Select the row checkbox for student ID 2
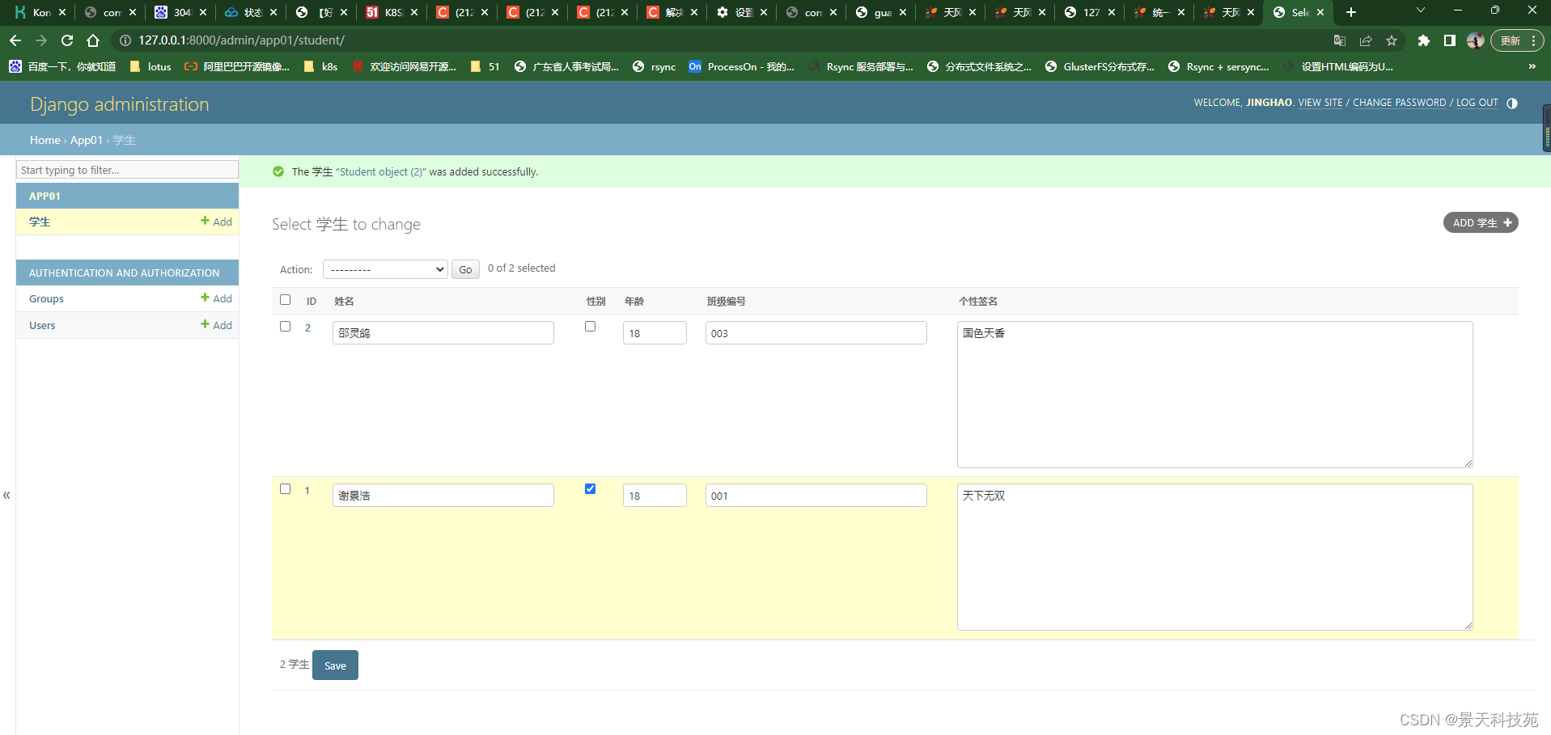This screenshot has height=735, width=1551. coord(285,326)
